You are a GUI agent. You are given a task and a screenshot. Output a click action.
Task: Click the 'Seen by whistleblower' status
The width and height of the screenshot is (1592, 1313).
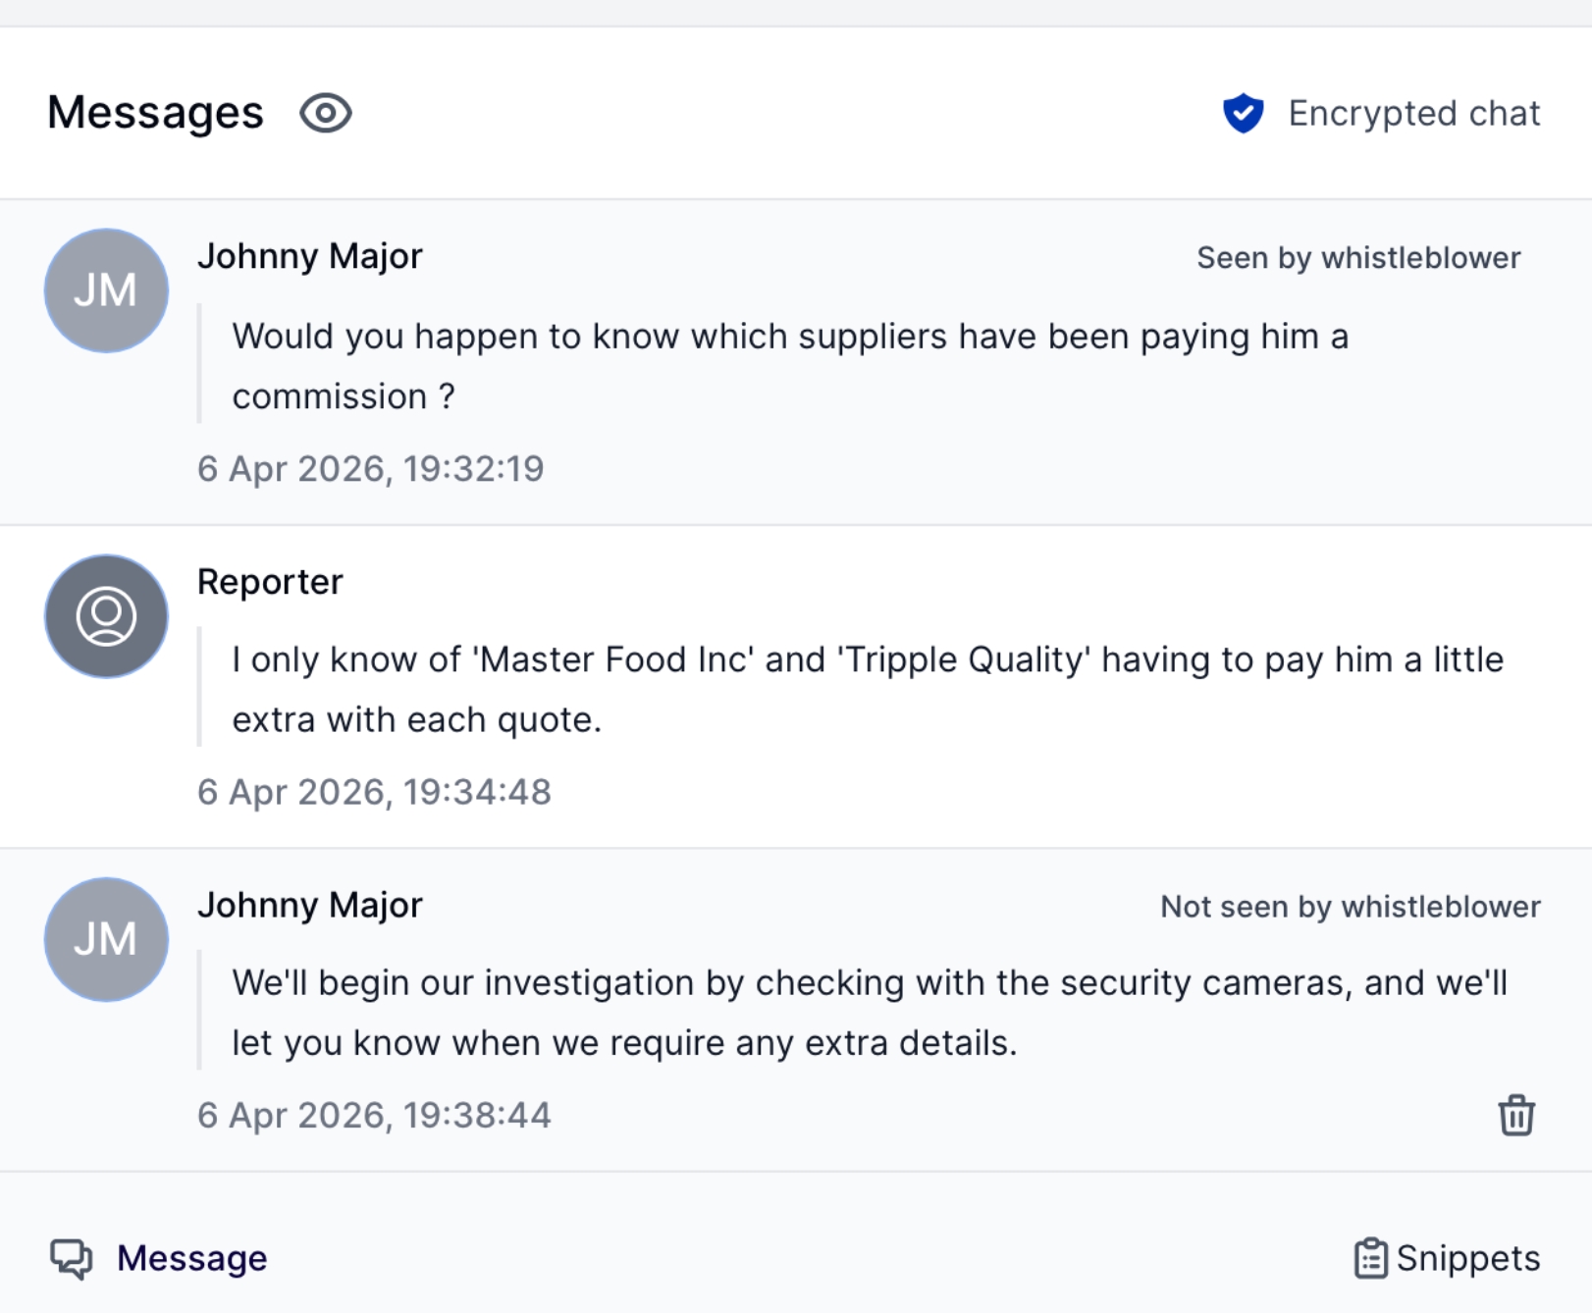point(1357,258)
